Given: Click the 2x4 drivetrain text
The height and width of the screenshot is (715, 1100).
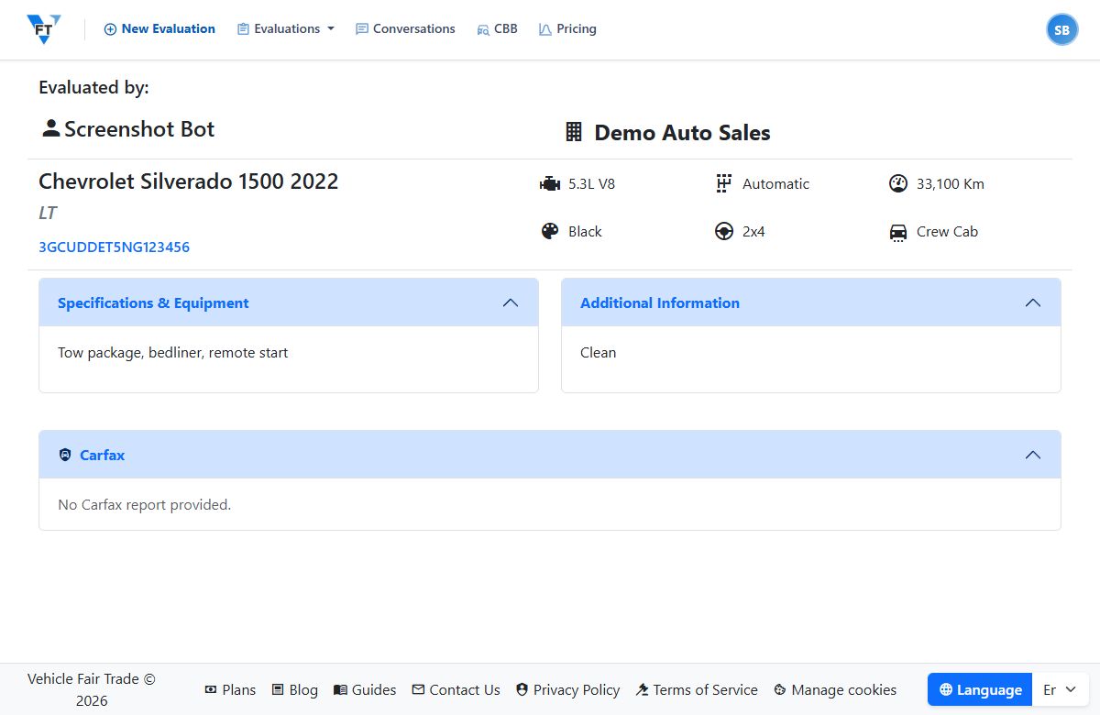Looking at the screenshot, I should click(x=753, y=232).
